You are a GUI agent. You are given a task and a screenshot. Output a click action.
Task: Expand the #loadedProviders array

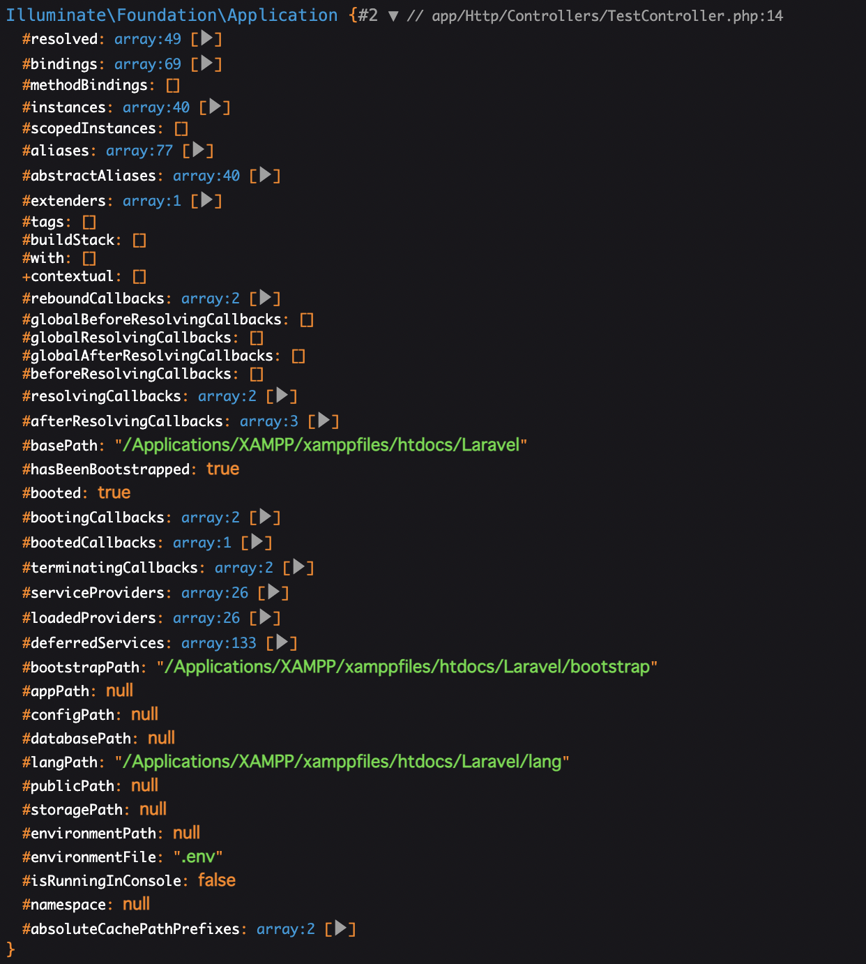pos(265,617)
